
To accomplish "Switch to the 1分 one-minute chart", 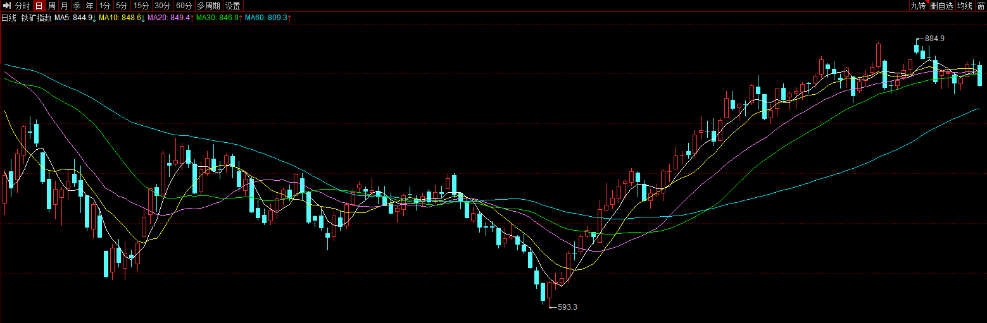I will click(x=104, y=6).
